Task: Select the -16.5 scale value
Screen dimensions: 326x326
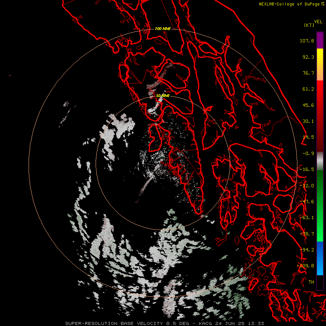Action: [x=307, y=170]
